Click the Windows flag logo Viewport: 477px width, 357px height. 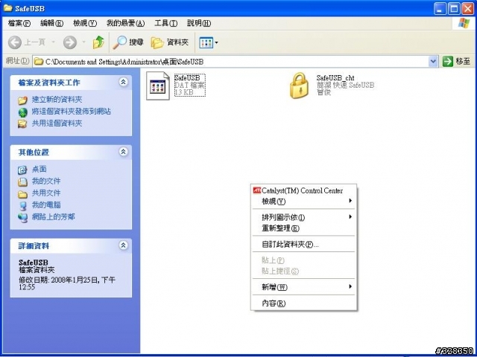click(464, 23)
